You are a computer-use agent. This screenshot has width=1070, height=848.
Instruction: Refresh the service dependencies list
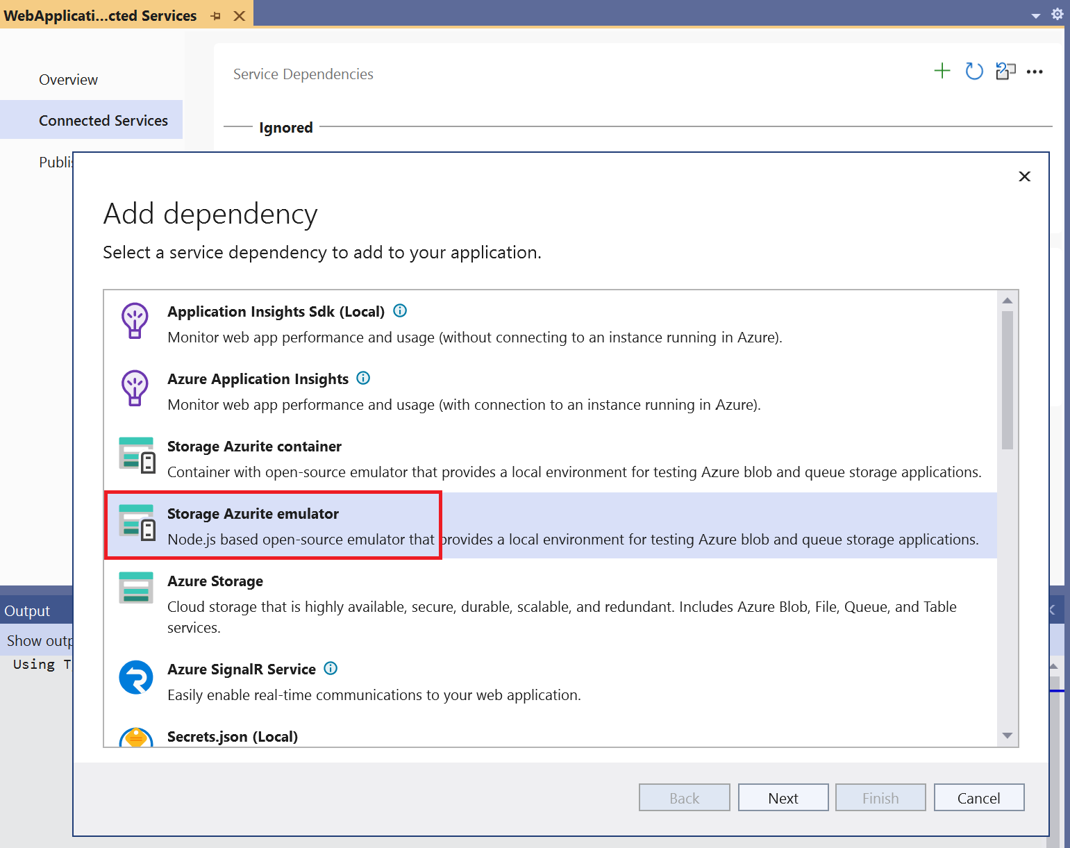click(x=974, y=71)
